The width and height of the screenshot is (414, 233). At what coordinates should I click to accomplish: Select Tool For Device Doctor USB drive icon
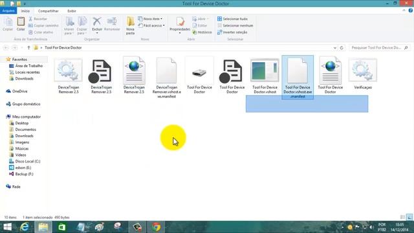[199, 75]
